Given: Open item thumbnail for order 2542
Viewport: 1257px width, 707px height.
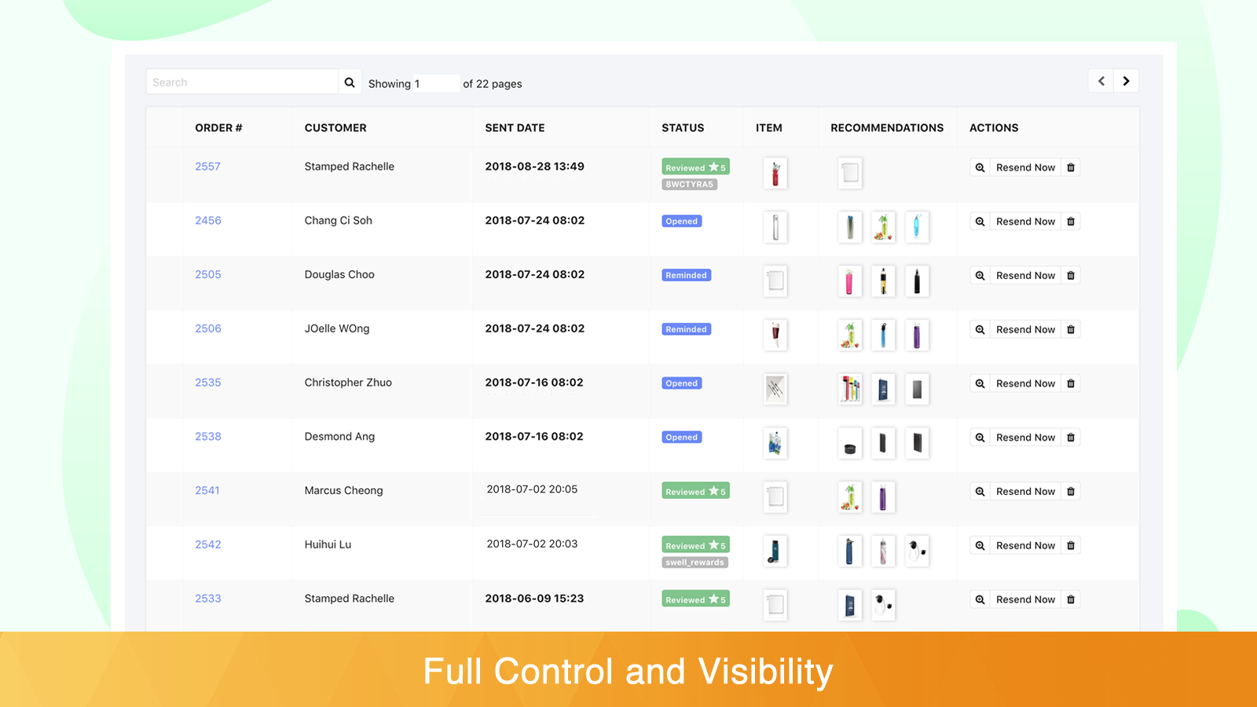Looking at the screenshot, I should coord(775,551).
